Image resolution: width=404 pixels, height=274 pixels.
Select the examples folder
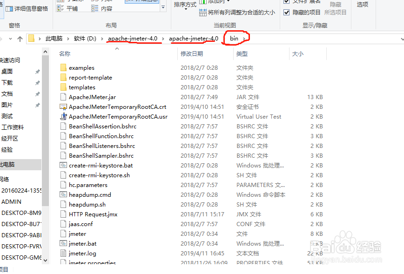coord(82,67)
